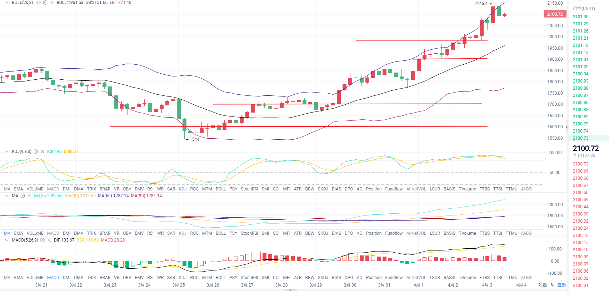
Task: Select VOLUME tab in the KDJ panel row
Action: point(35,189)
